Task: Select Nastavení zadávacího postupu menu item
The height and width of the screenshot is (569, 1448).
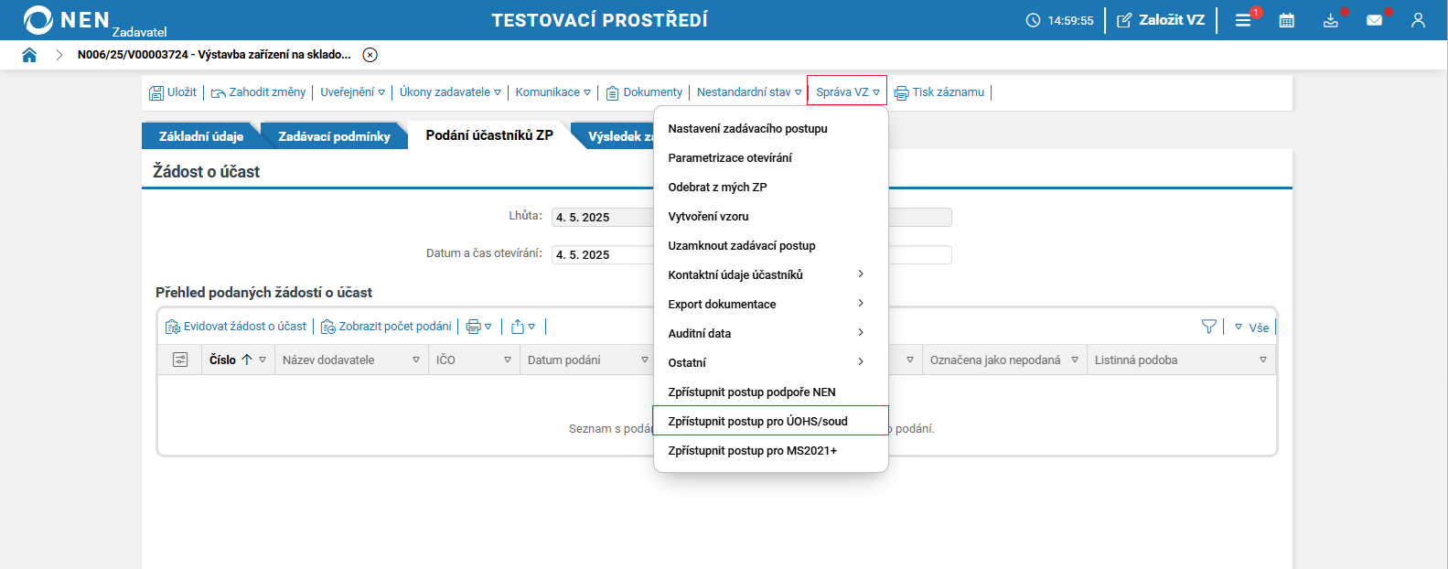Action: pyautogui.click(x=771, y=129)
